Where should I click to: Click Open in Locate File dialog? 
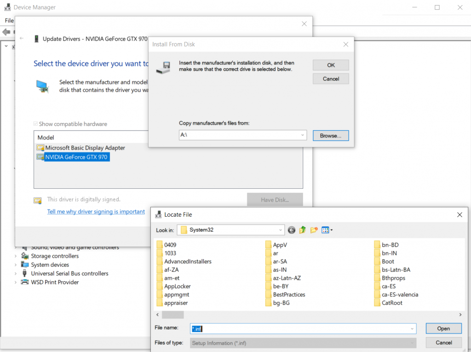[x=444, y=329]
